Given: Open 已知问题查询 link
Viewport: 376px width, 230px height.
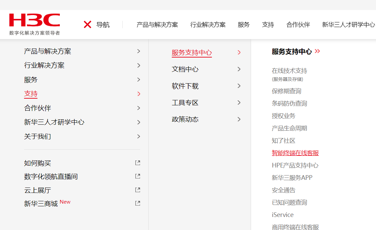Looking at the screenshot, I should tap(289, 202).
